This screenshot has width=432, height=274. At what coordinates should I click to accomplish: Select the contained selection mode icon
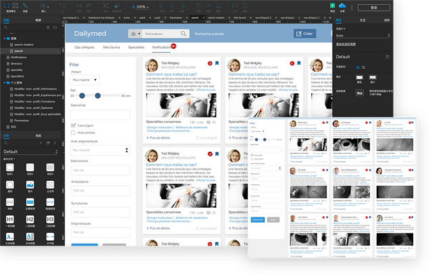pyautogui.click(x=16, y=5)
